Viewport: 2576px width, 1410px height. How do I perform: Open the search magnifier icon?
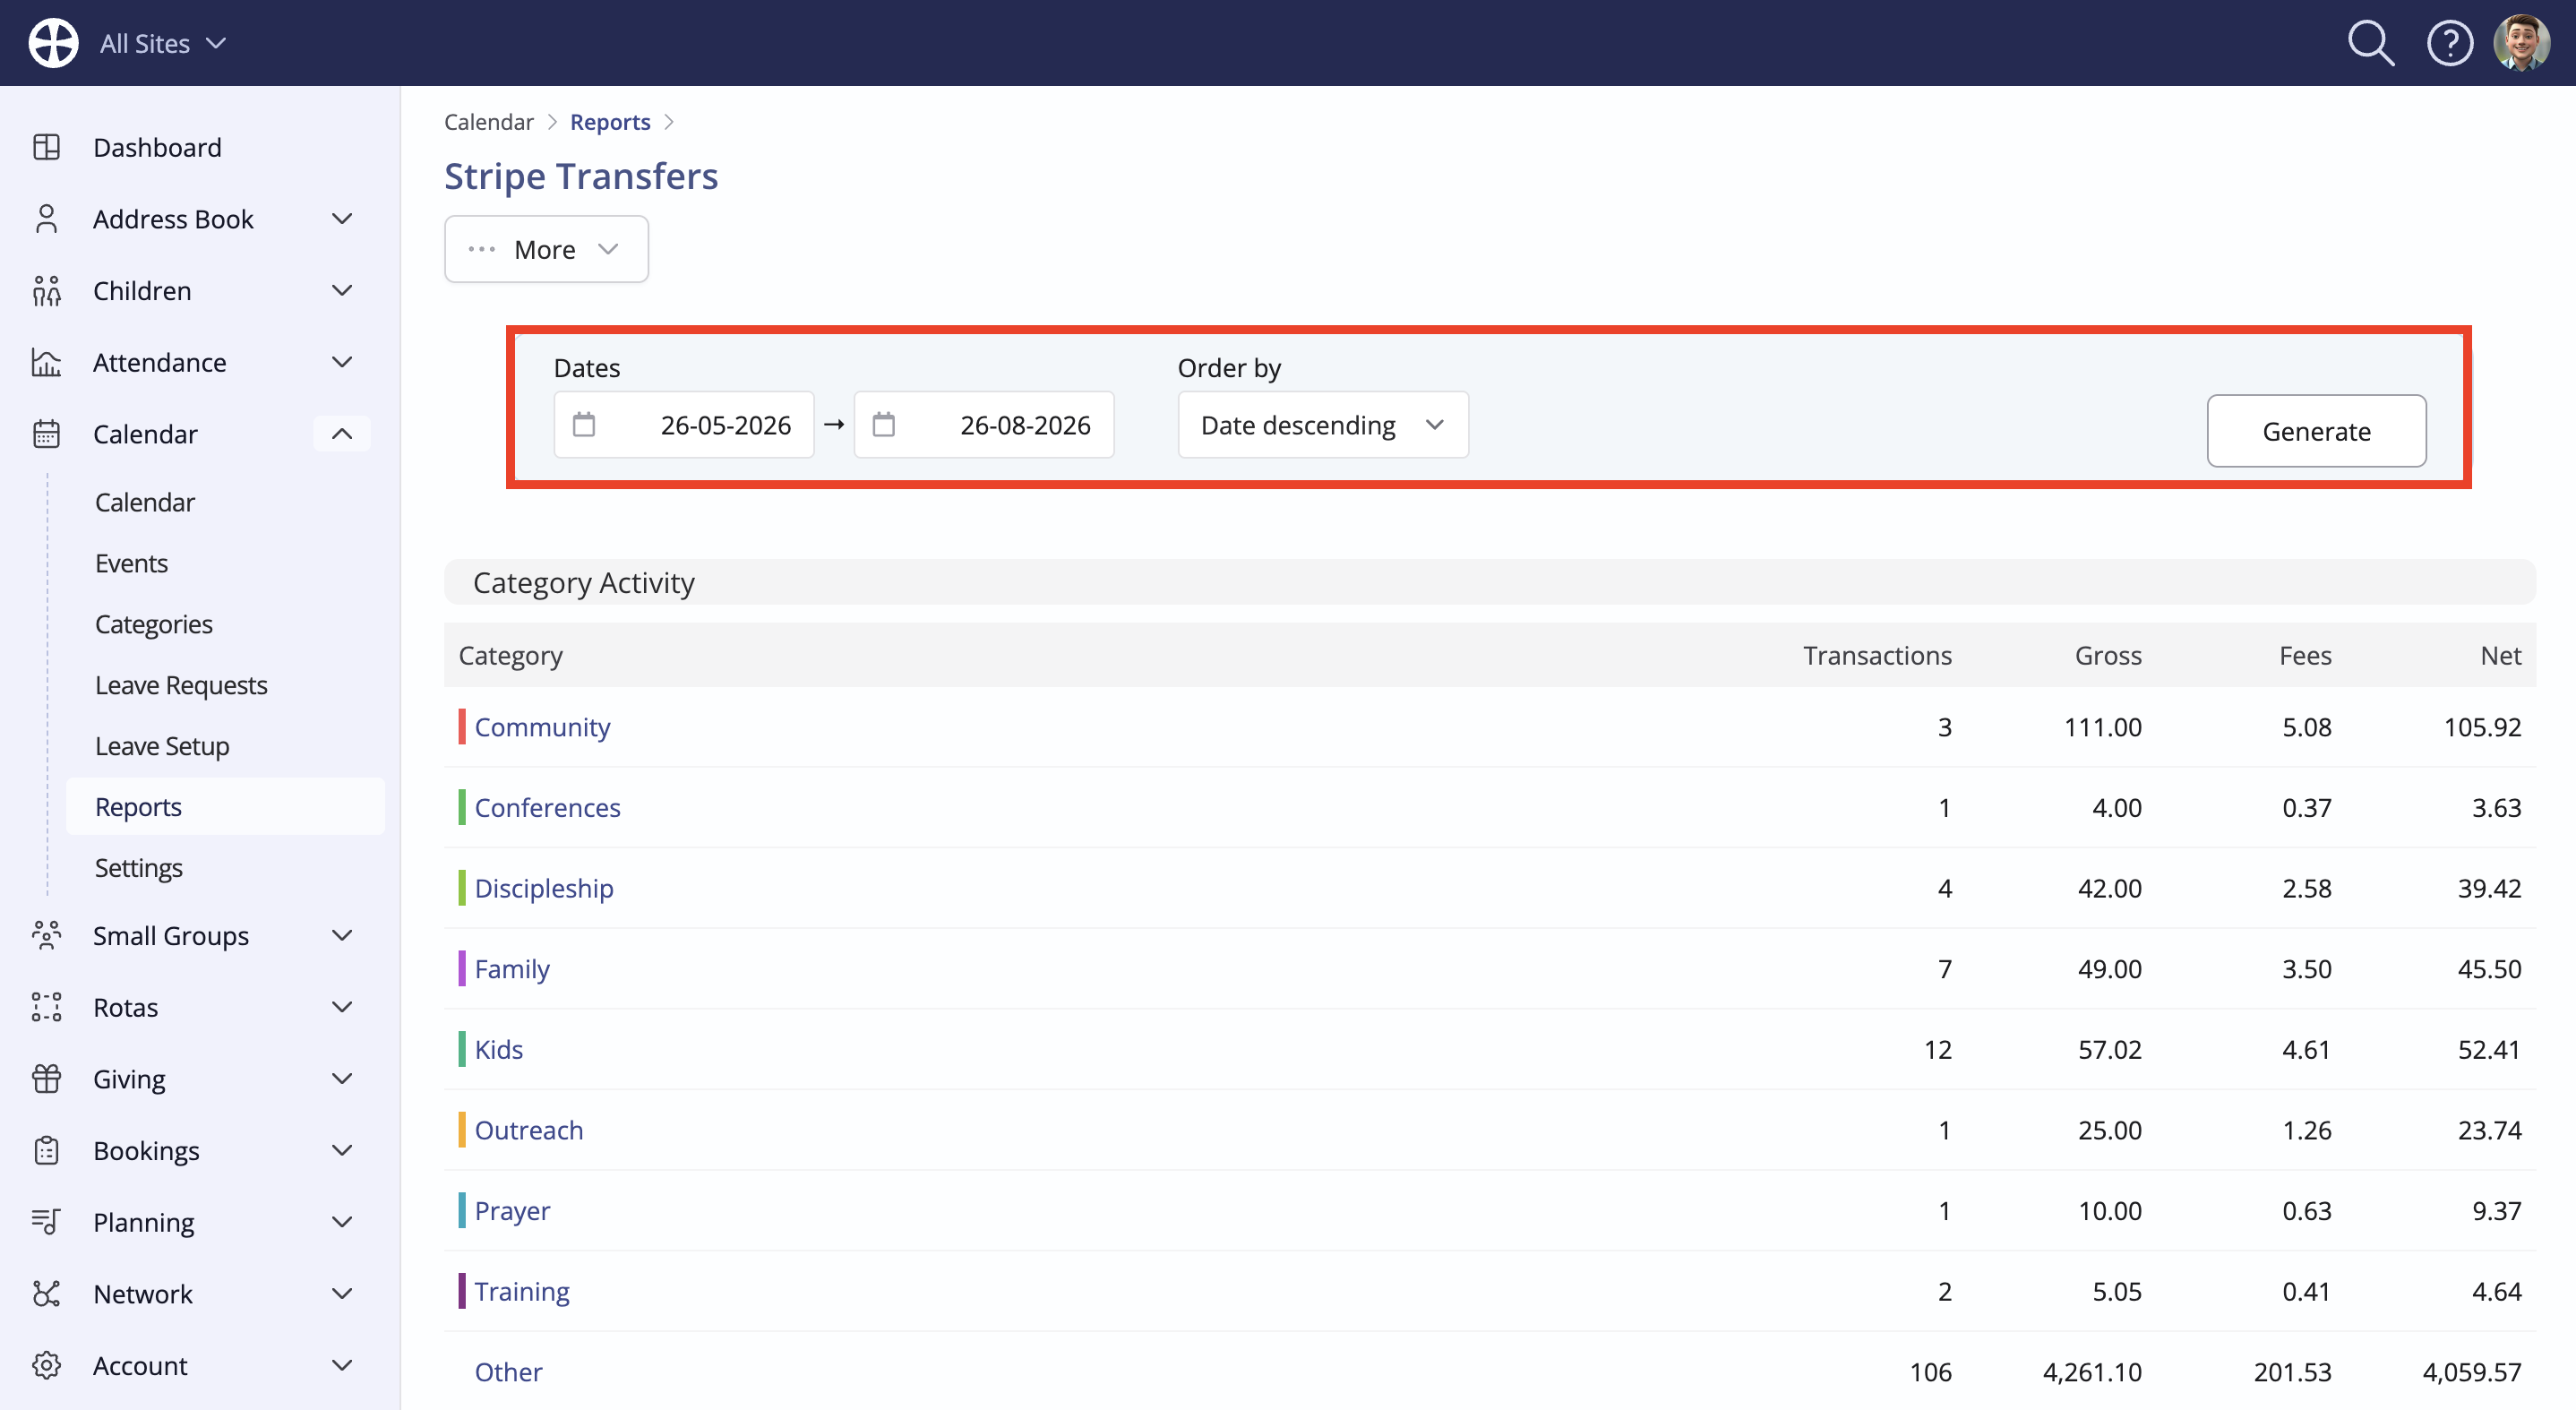(2371, 44)
